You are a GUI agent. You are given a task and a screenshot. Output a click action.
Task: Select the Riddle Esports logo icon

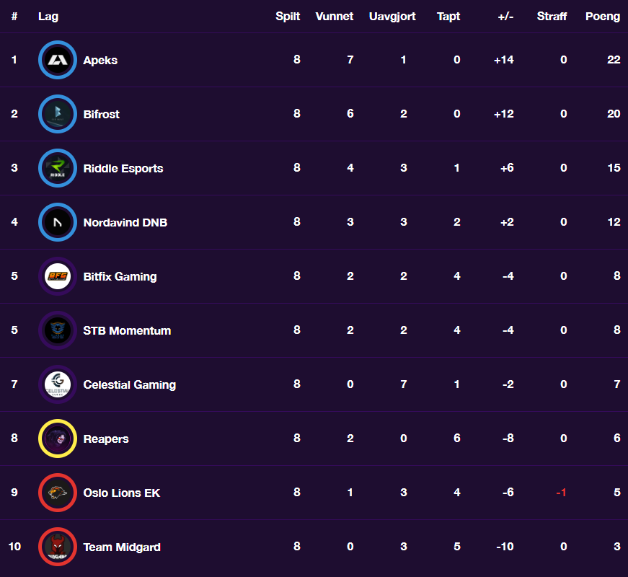pyautogui.click(x=58, y=168)
